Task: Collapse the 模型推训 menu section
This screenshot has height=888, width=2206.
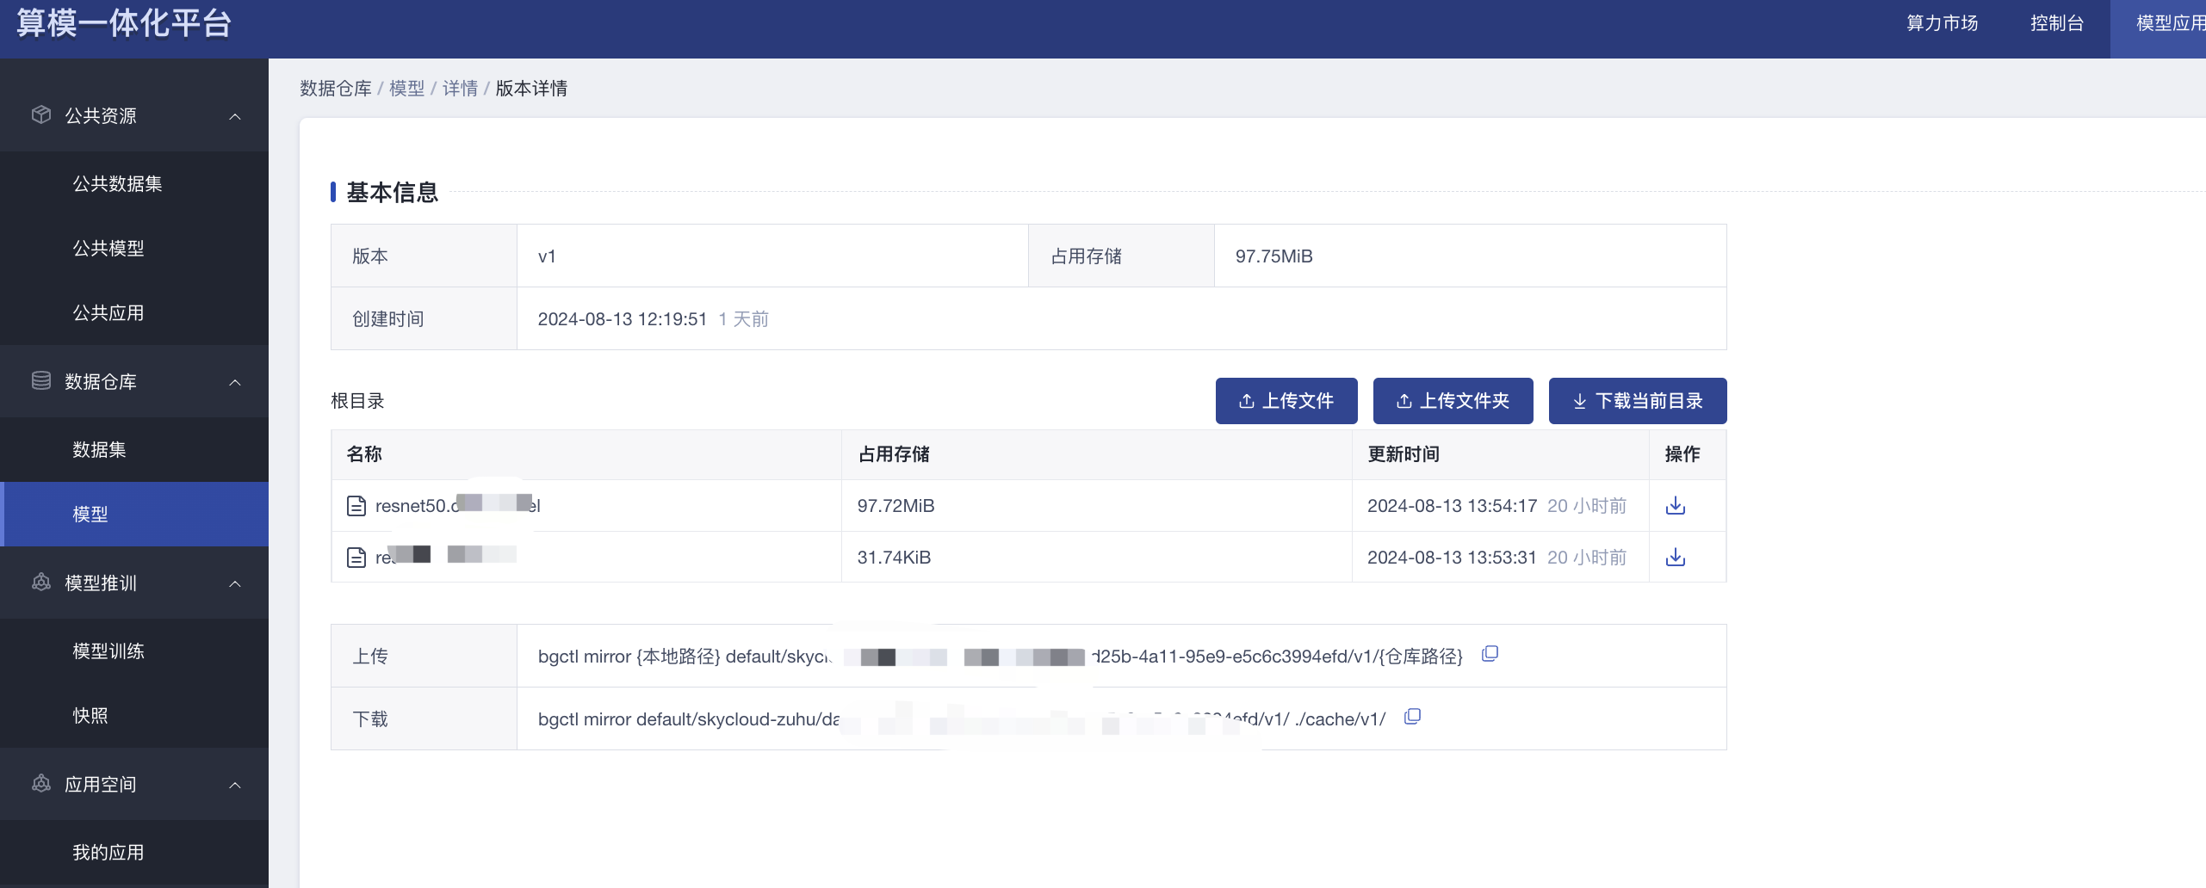Action: pyautogui.click(x=235, y=584)
